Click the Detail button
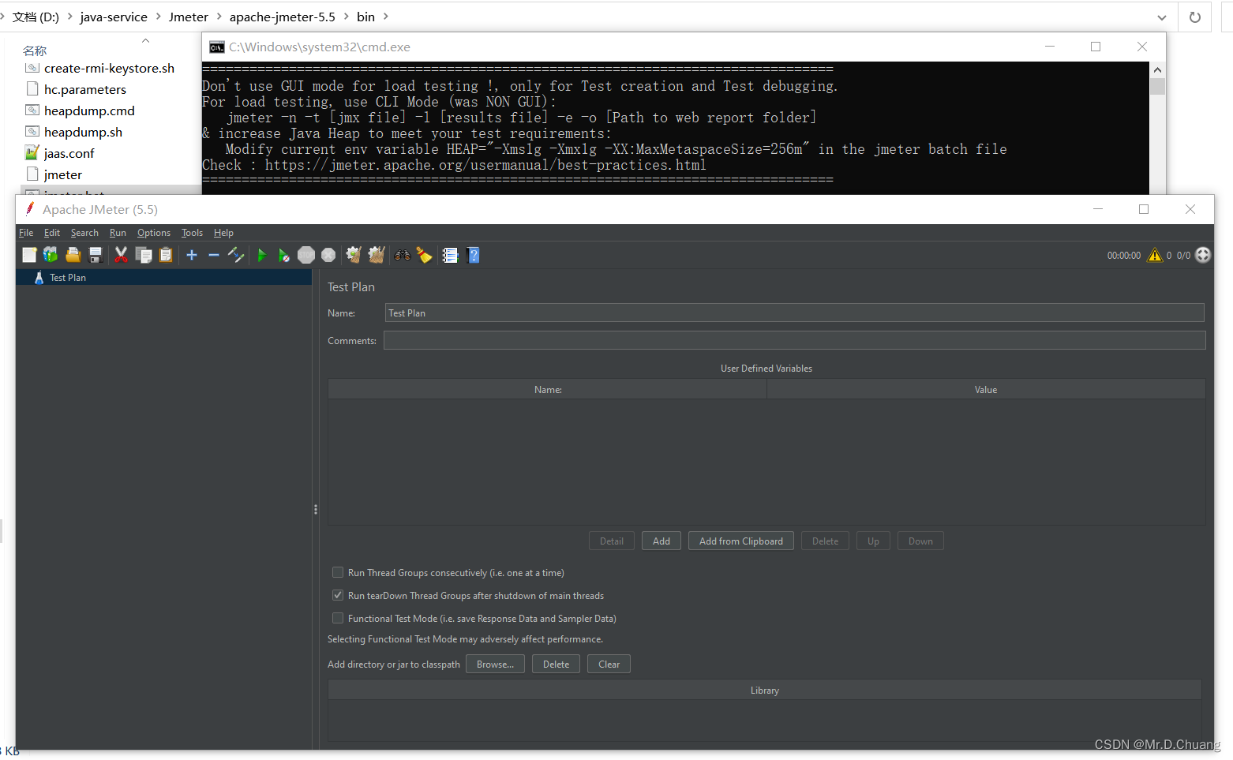 tap(612, 541)
